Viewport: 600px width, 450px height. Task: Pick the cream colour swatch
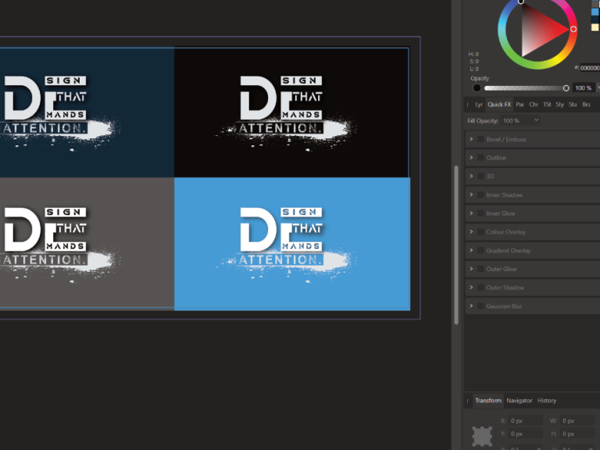coord(595,27)
